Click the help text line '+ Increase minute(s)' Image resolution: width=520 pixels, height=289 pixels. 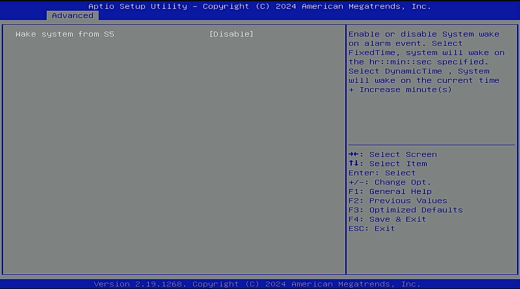tap(400, 90)
